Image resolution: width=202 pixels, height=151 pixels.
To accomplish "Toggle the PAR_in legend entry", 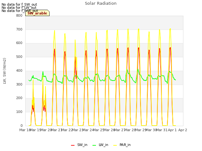I will (x=122, y=145).
